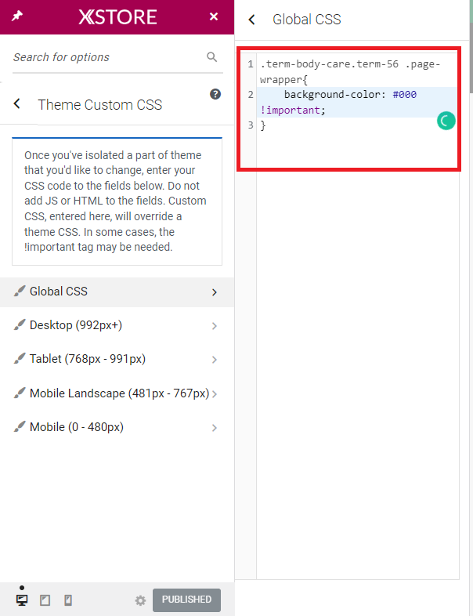
Task: Click the magnifier search icon
Action: tap(212, 57)
